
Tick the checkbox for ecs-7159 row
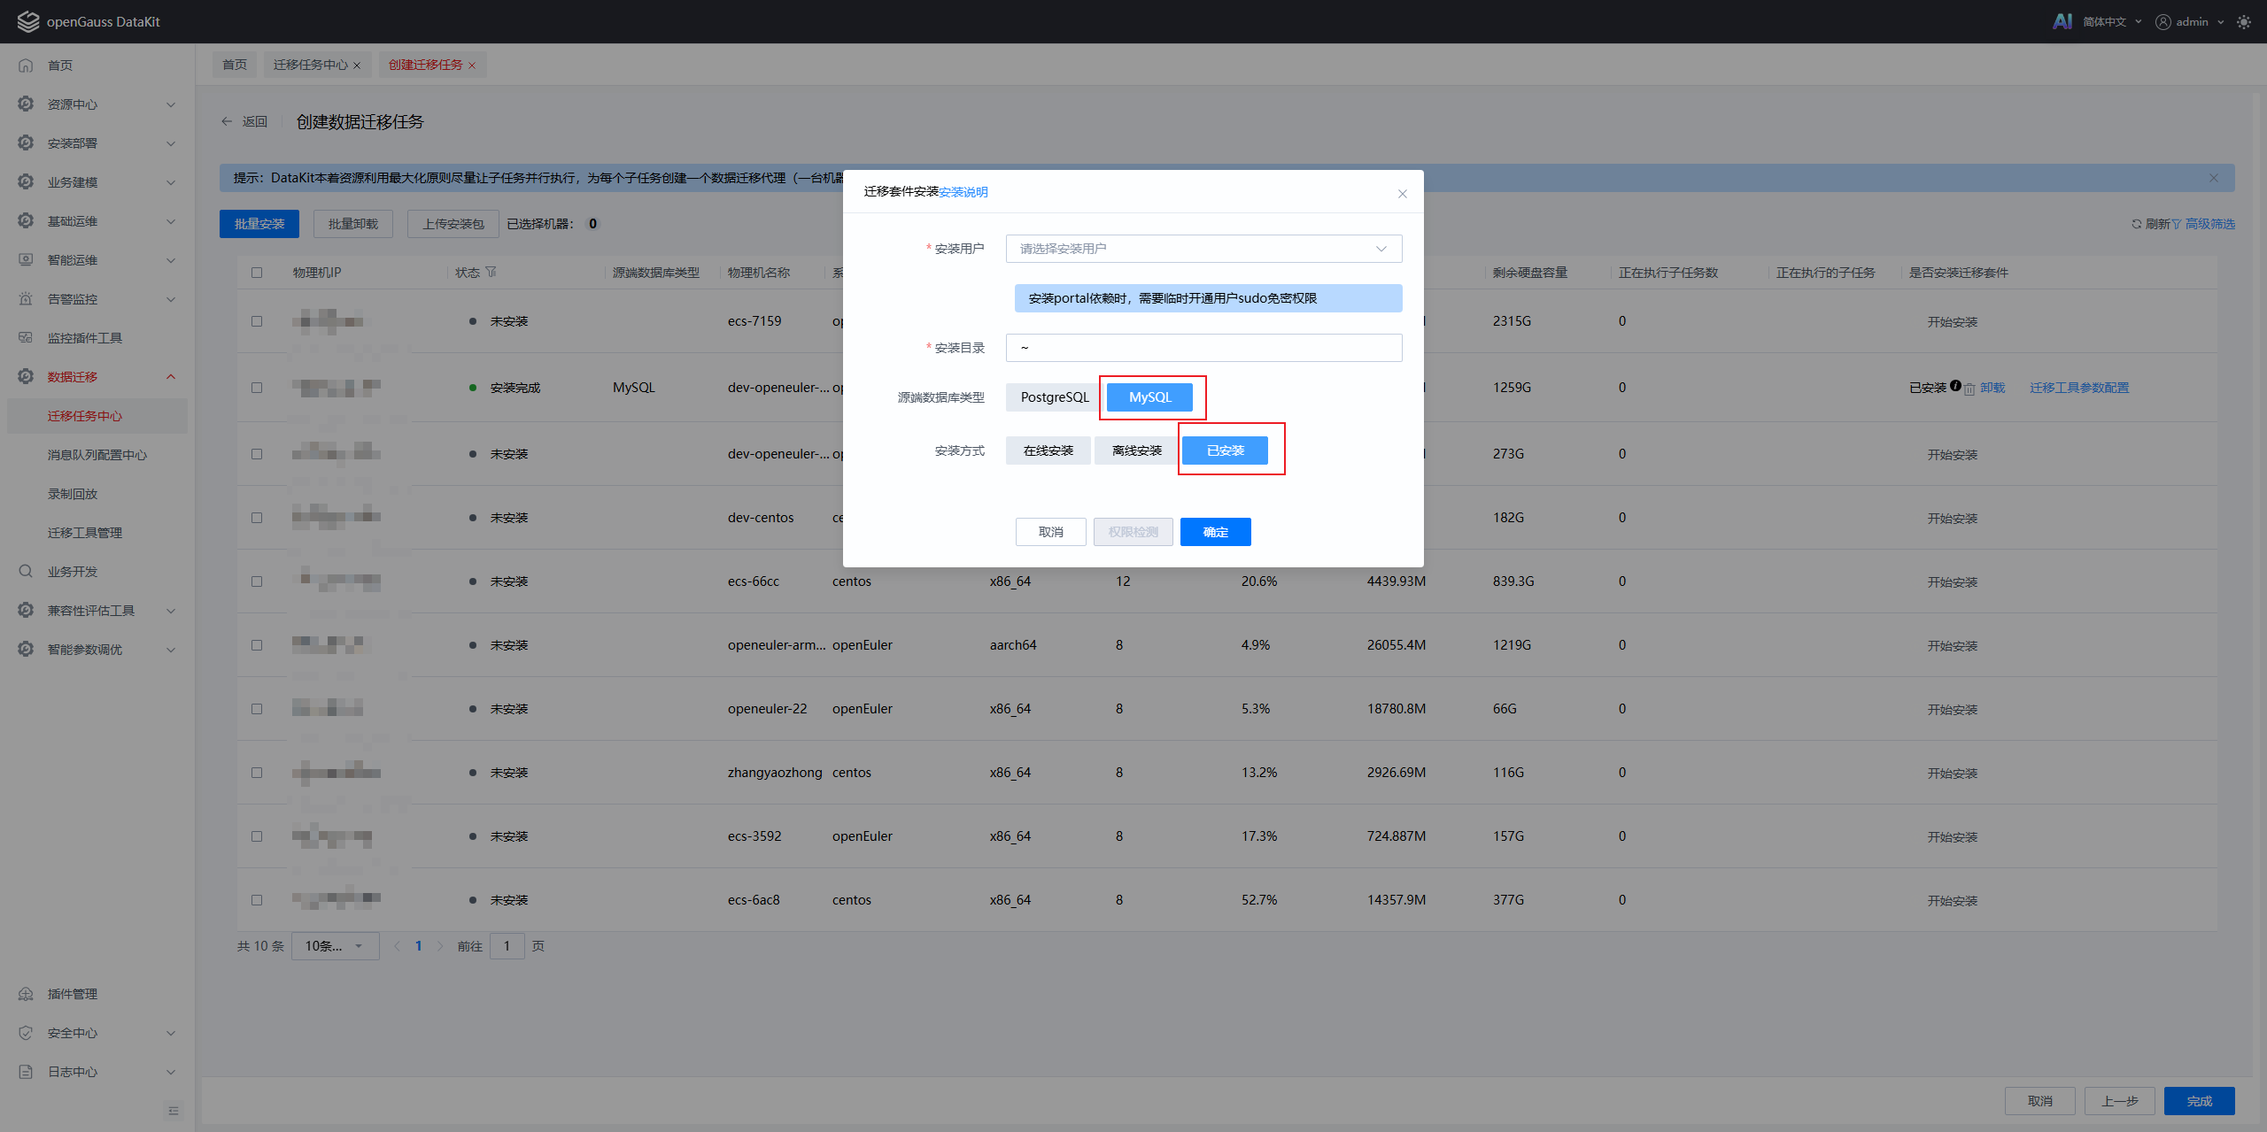coord(257,321)
